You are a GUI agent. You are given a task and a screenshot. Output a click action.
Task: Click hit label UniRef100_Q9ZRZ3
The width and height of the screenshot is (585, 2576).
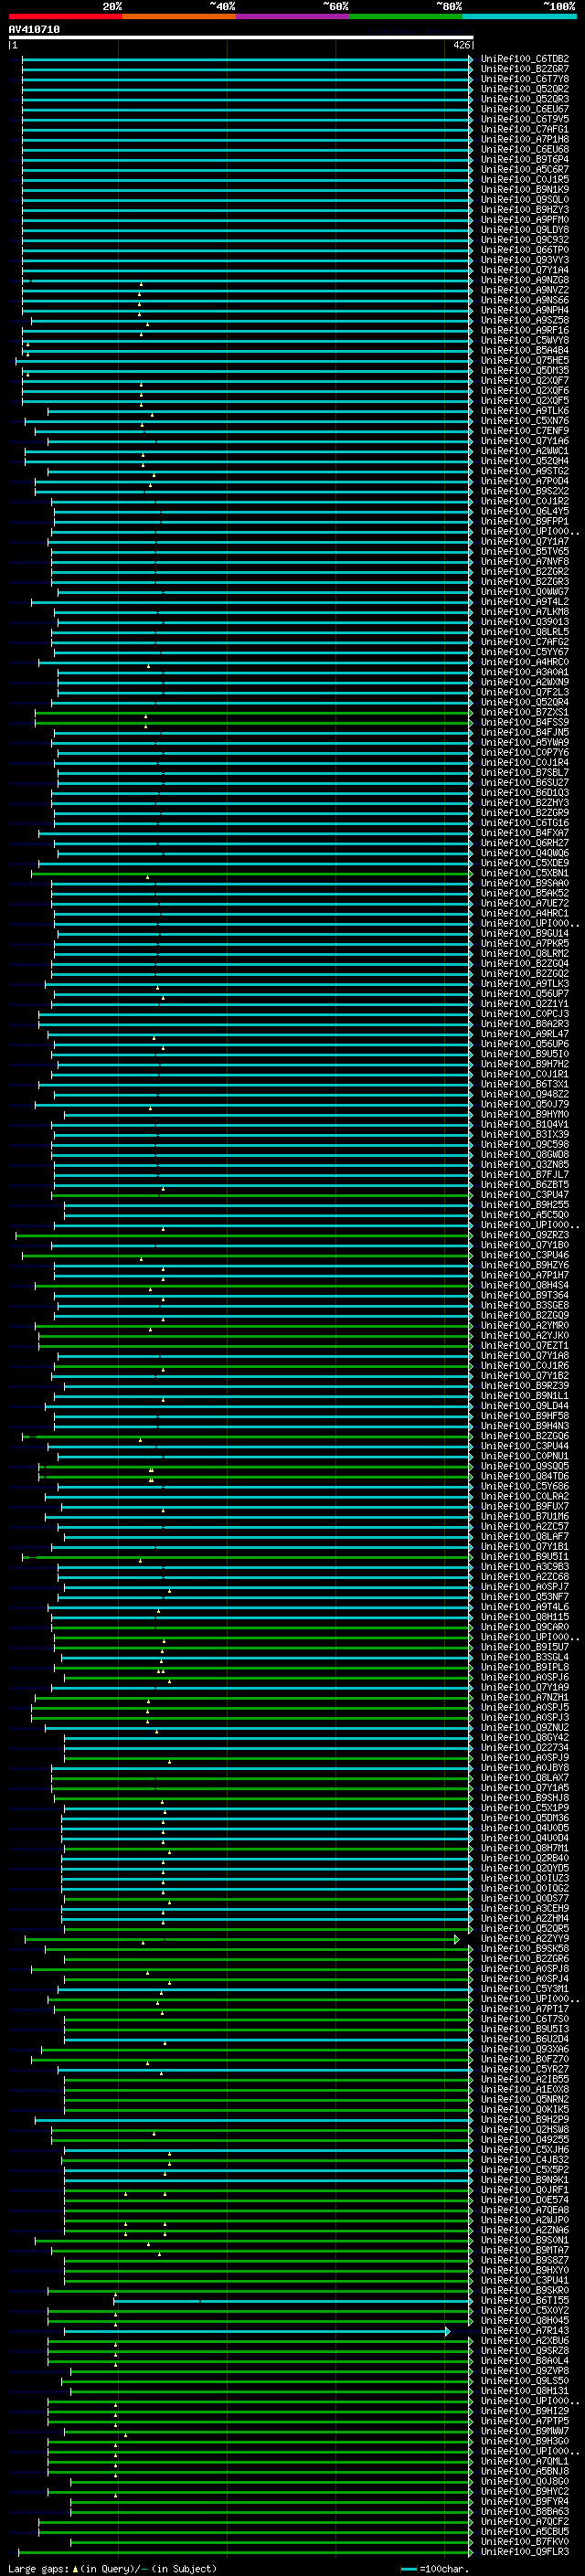tap(525, 1235)
